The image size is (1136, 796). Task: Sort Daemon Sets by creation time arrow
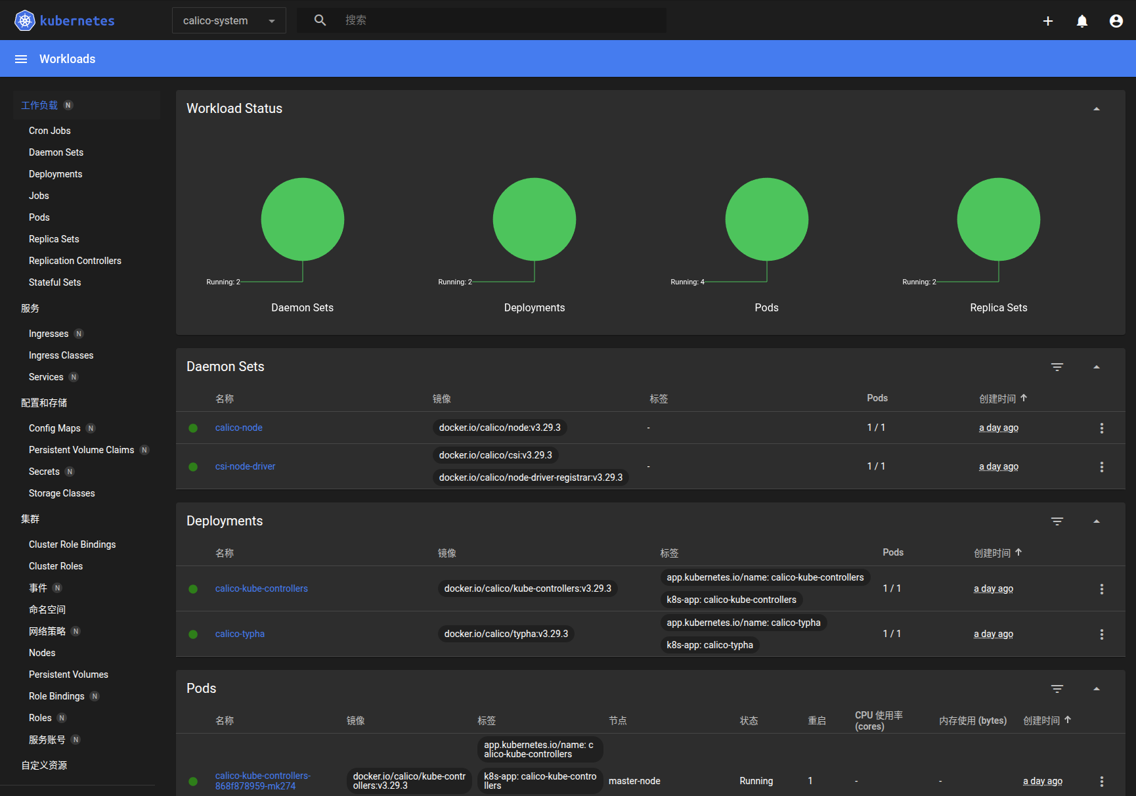click(x=1024, y=398)
